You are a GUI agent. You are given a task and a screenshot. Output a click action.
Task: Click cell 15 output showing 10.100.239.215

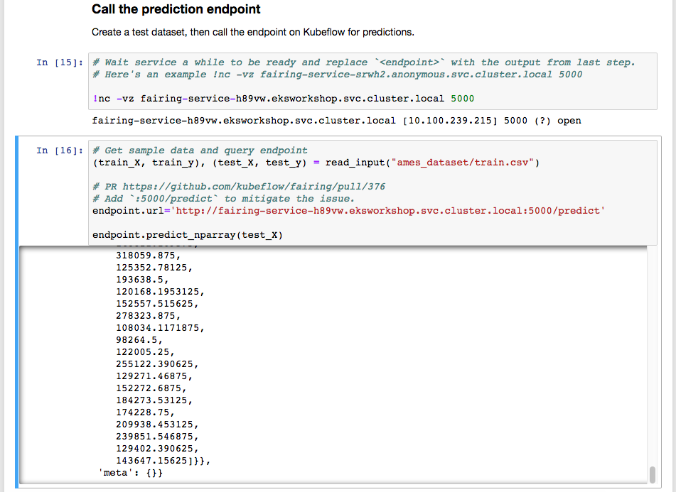[336, 121]
